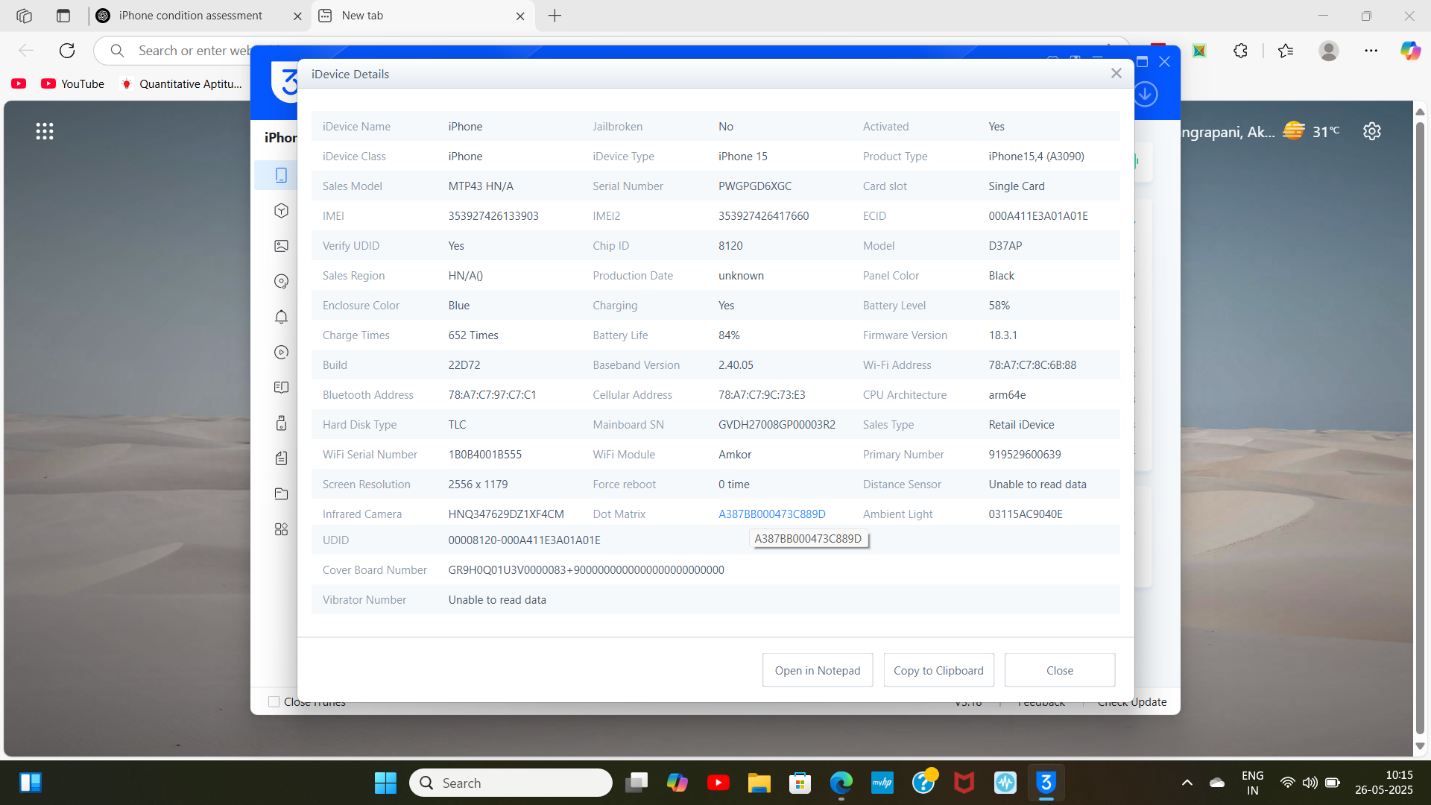Click the 3uTools downloads arrow icon
The width and height of the screenshot is (1431, 805).
tap(1146, 95)
